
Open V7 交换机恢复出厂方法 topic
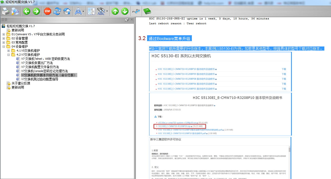tap(37, 63)
